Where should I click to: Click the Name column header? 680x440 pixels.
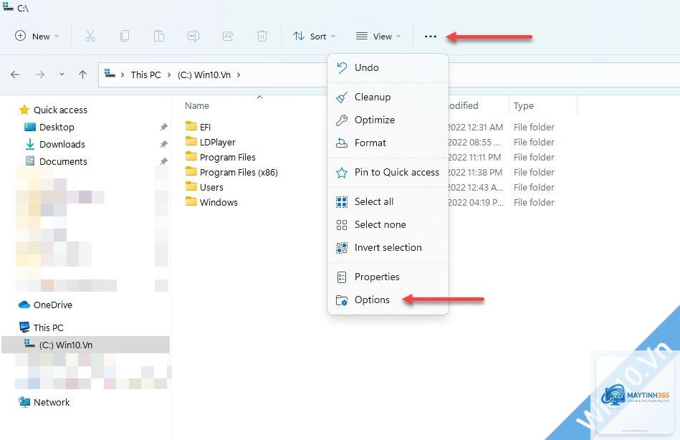pos(197,105)
